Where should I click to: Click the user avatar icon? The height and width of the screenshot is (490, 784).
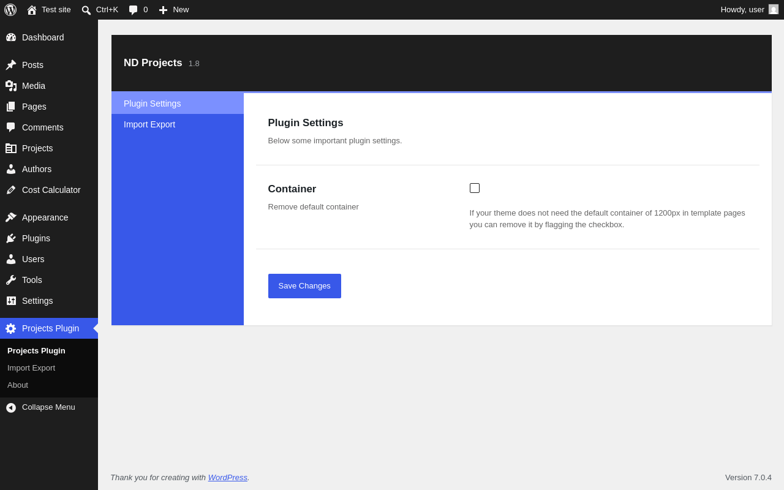pyautogui.click(x=774, y=9)
